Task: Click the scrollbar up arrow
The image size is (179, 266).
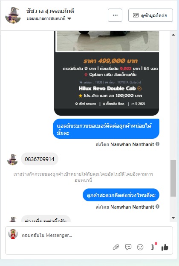Action: pyautogui.click(x=173, y=35)
